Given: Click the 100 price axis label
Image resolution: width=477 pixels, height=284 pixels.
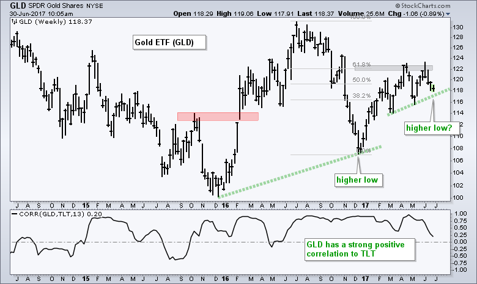Looking at the screenshot, I should [x=458, y=198].
